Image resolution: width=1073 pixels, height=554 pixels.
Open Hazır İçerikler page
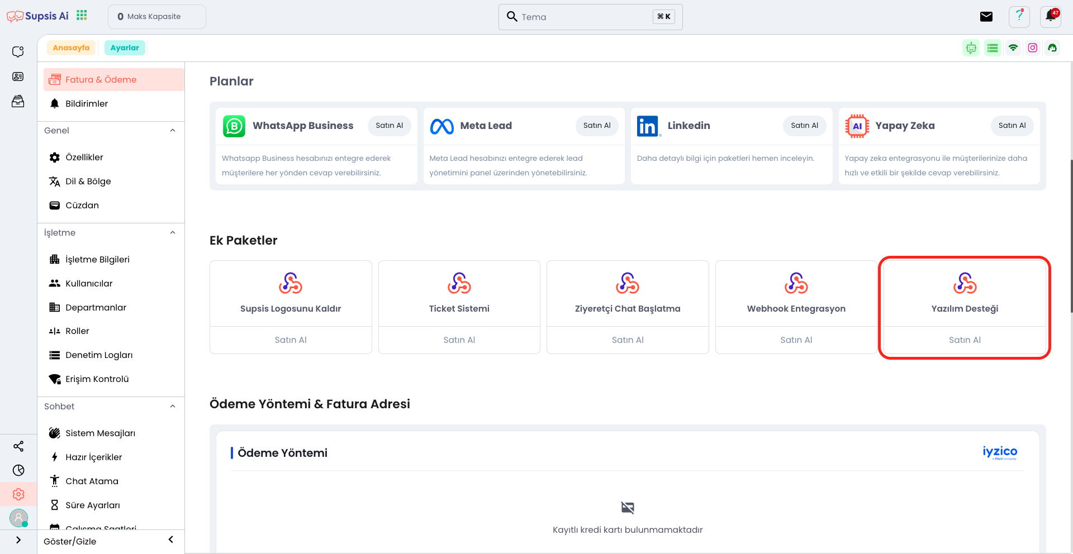114,457
